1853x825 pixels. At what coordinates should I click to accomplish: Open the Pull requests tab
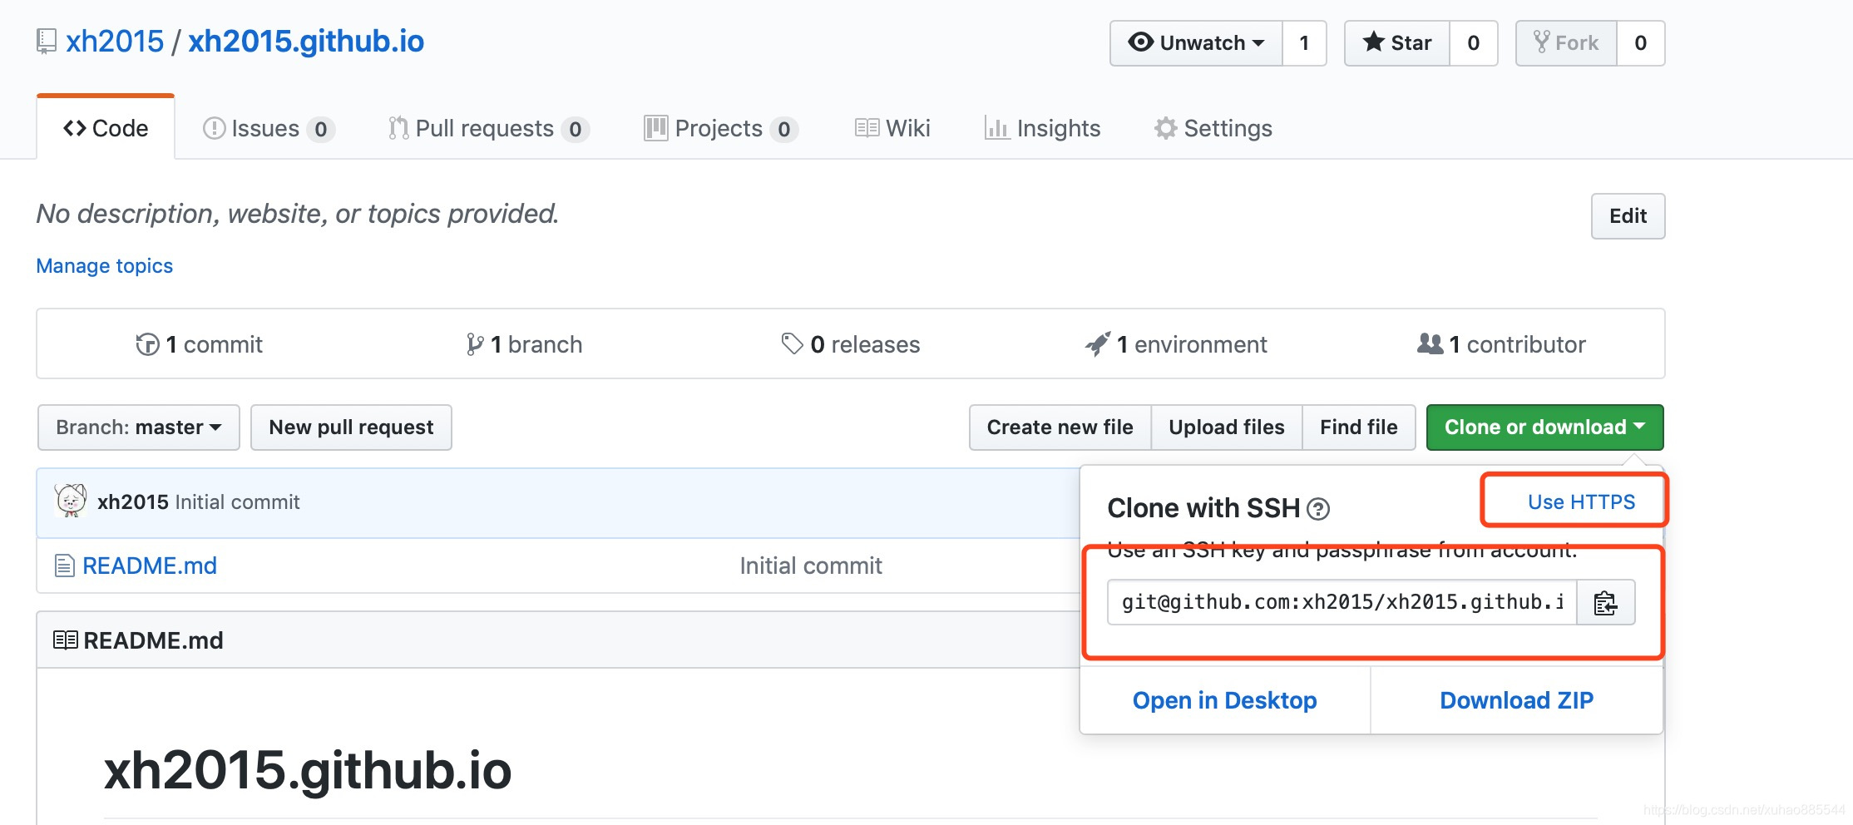(x=489, y=129)
